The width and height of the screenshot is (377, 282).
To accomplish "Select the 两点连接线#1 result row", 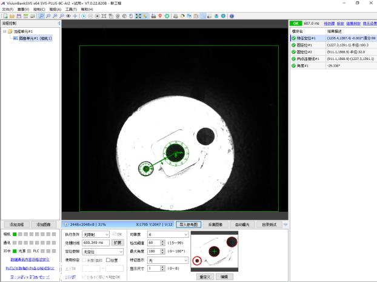I will click(334, 59).
